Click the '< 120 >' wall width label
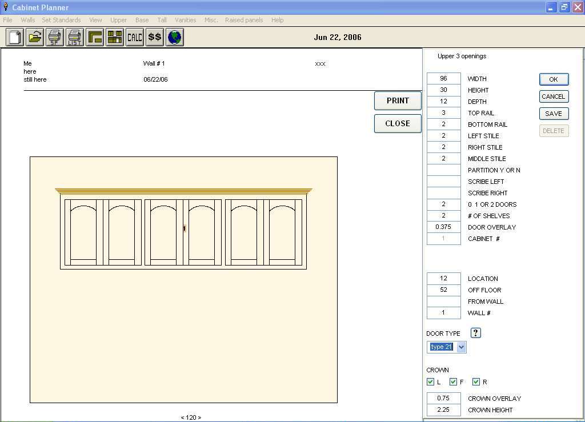Screen dimensions: 585x422 191,417
